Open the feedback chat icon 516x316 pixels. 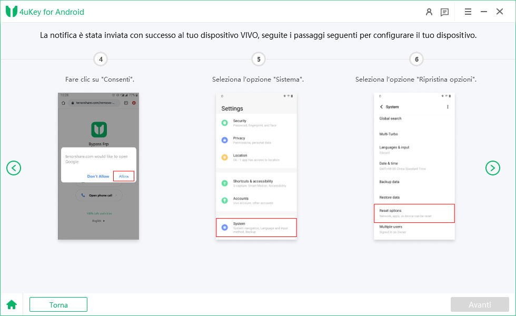click(444, 11)
